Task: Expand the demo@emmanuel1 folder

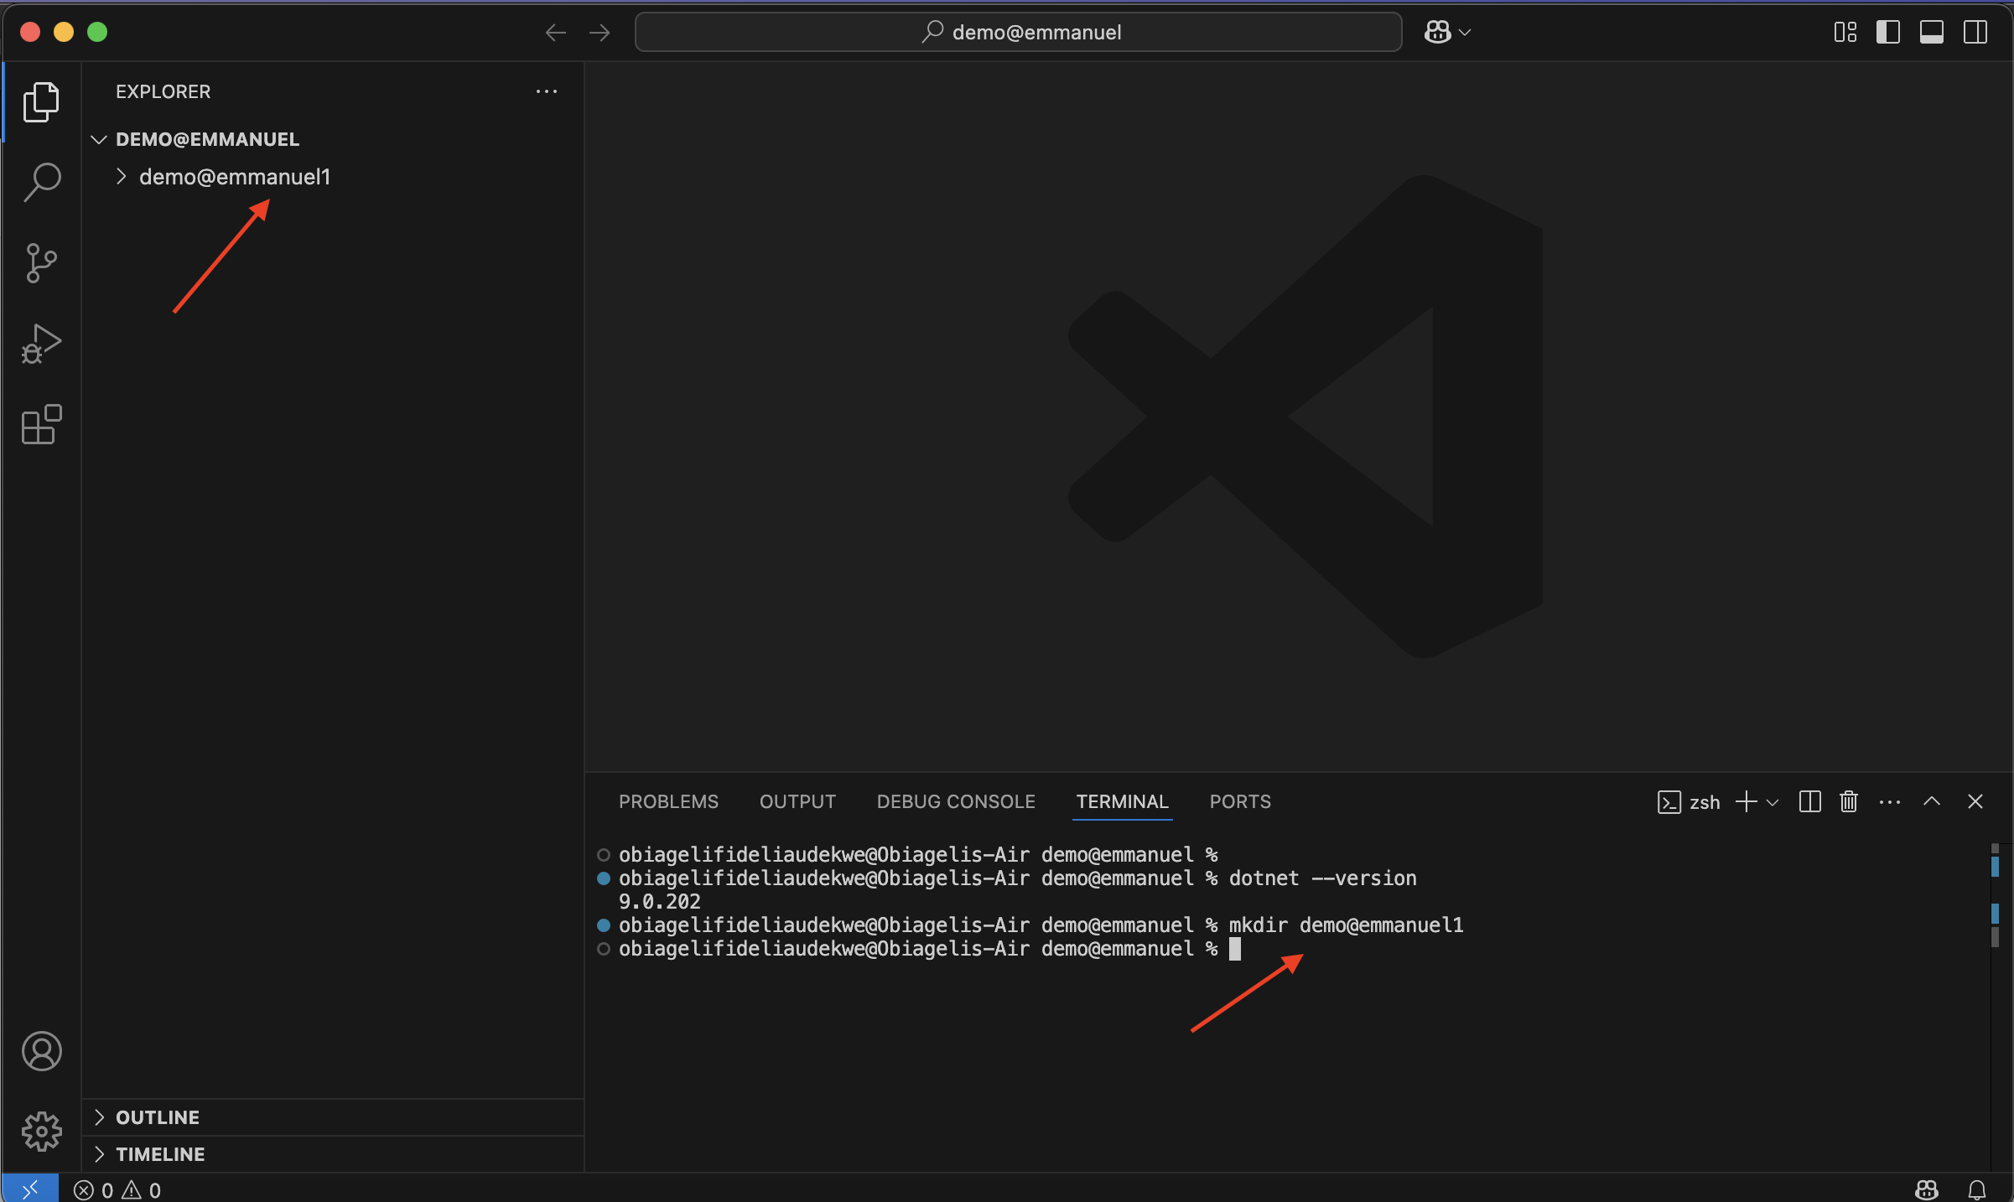Action: coord(333,177)
